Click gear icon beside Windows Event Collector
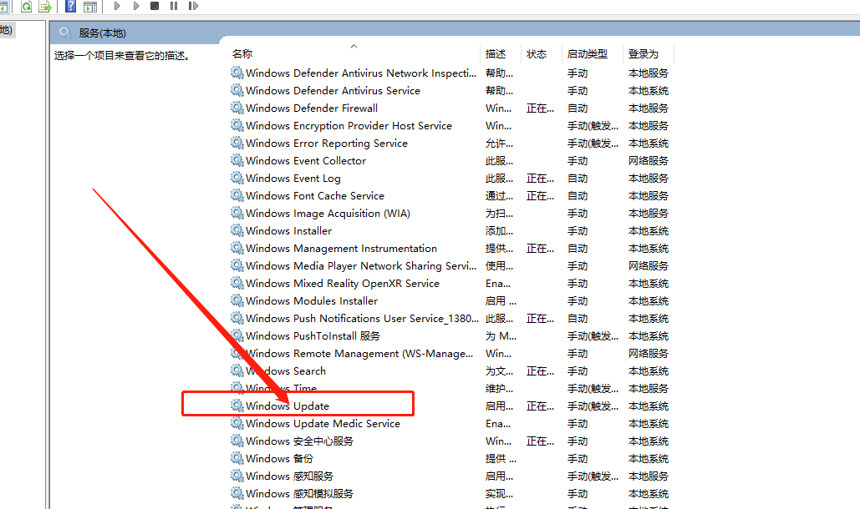 coord(237,160)
